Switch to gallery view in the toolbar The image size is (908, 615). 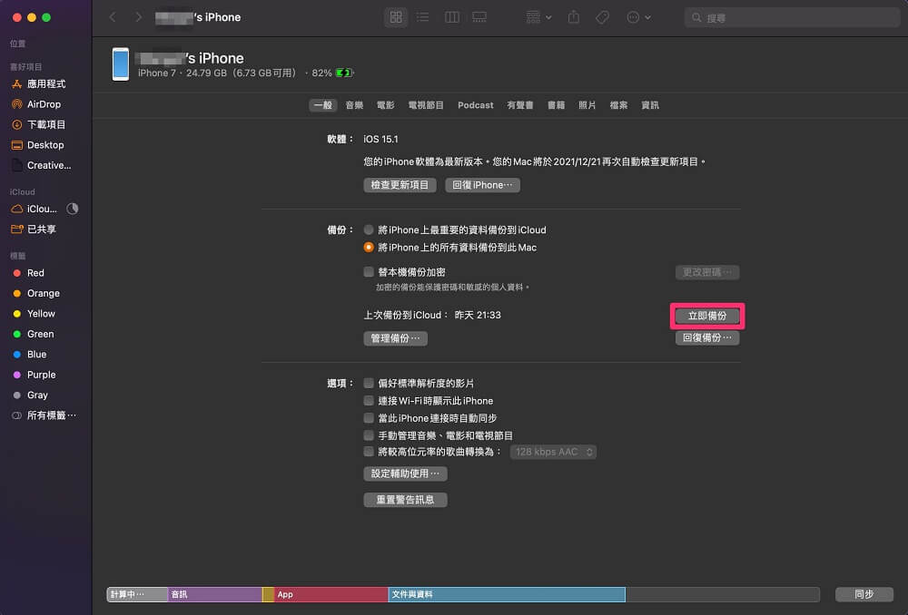pos(479,17)
